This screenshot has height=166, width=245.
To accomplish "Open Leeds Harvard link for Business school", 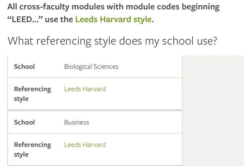I will click(x=85, y=145).
